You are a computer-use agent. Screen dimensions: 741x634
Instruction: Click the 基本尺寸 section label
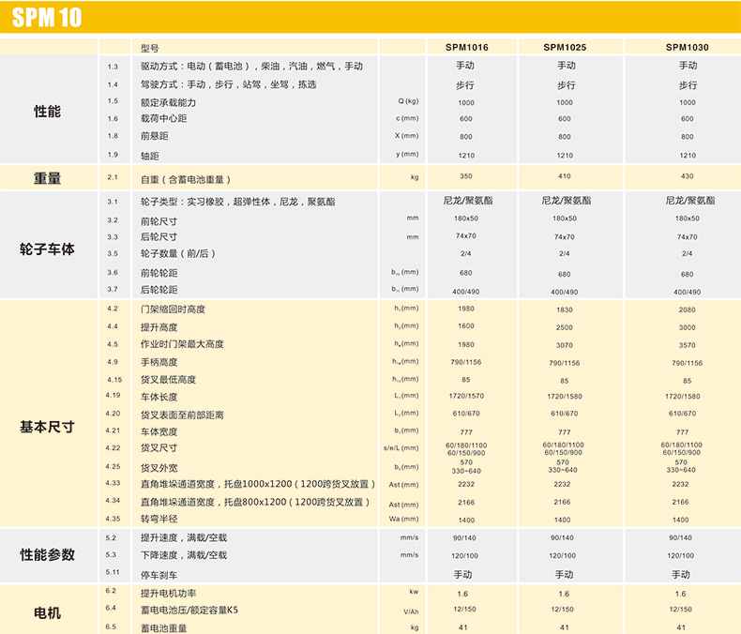tap(47, 427)
